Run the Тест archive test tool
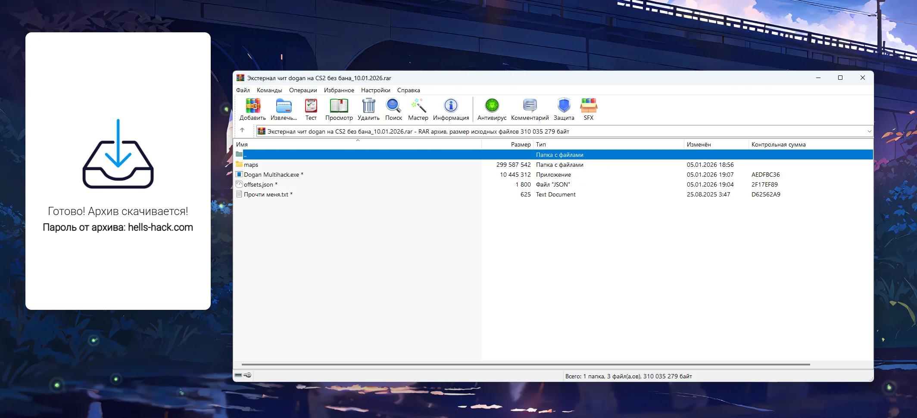The image size is (917, 418). pyautogui.click(x=311, y=106)
